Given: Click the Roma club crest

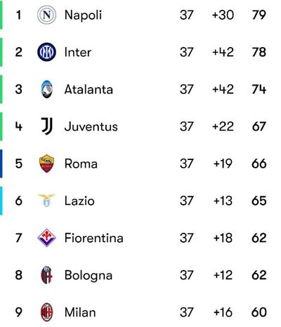Looking at the screenshot, I should (x=46, y=163).
